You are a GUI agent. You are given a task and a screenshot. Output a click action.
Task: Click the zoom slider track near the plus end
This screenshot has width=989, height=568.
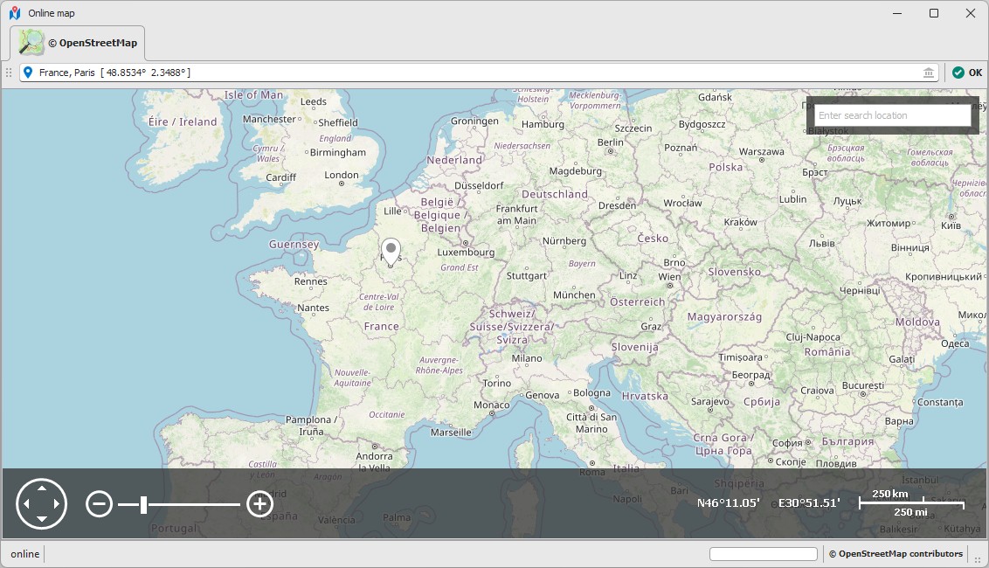pyautogui.click(x=232, y=504)
